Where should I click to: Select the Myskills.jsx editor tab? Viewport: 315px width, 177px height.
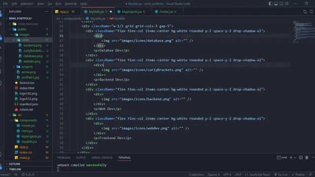pos(98,12)
